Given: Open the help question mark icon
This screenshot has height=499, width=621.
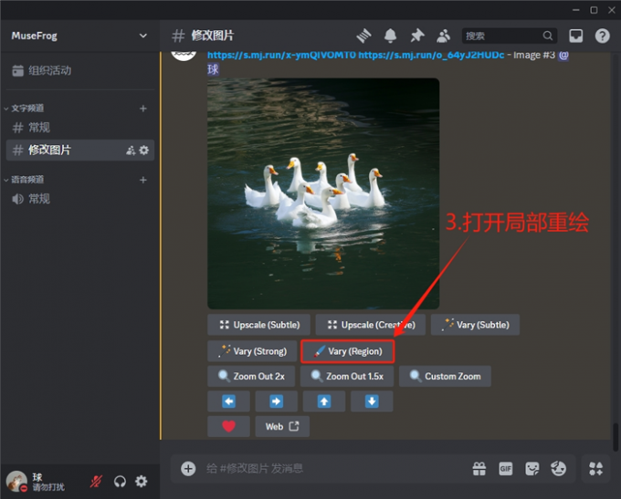Looking at the screenshot, I should point(603,36).
